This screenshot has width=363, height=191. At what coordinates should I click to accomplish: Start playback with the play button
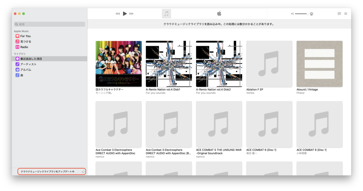click(x=125, y=14)
